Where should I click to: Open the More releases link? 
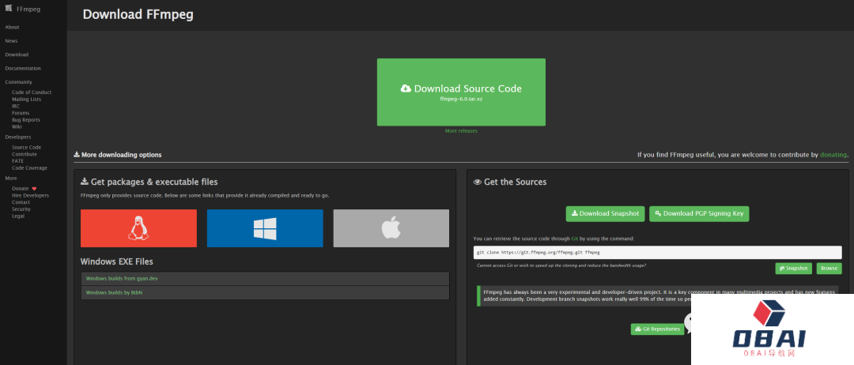[x=461, y=131]
